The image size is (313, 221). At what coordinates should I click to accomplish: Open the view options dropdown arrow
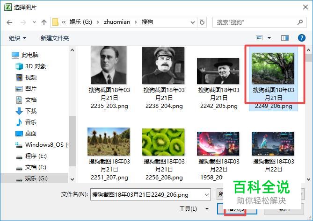269,38
